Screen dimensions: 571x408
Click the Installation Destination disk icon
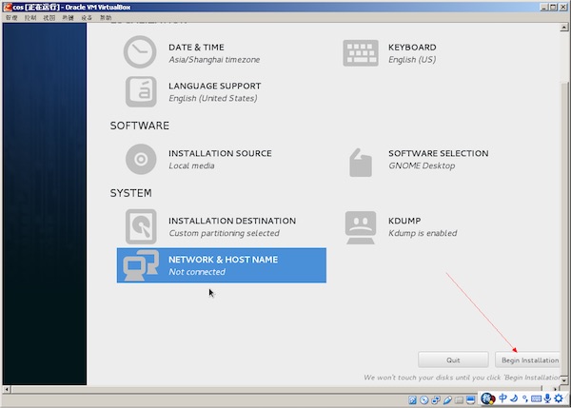click(x=139, y=226)
